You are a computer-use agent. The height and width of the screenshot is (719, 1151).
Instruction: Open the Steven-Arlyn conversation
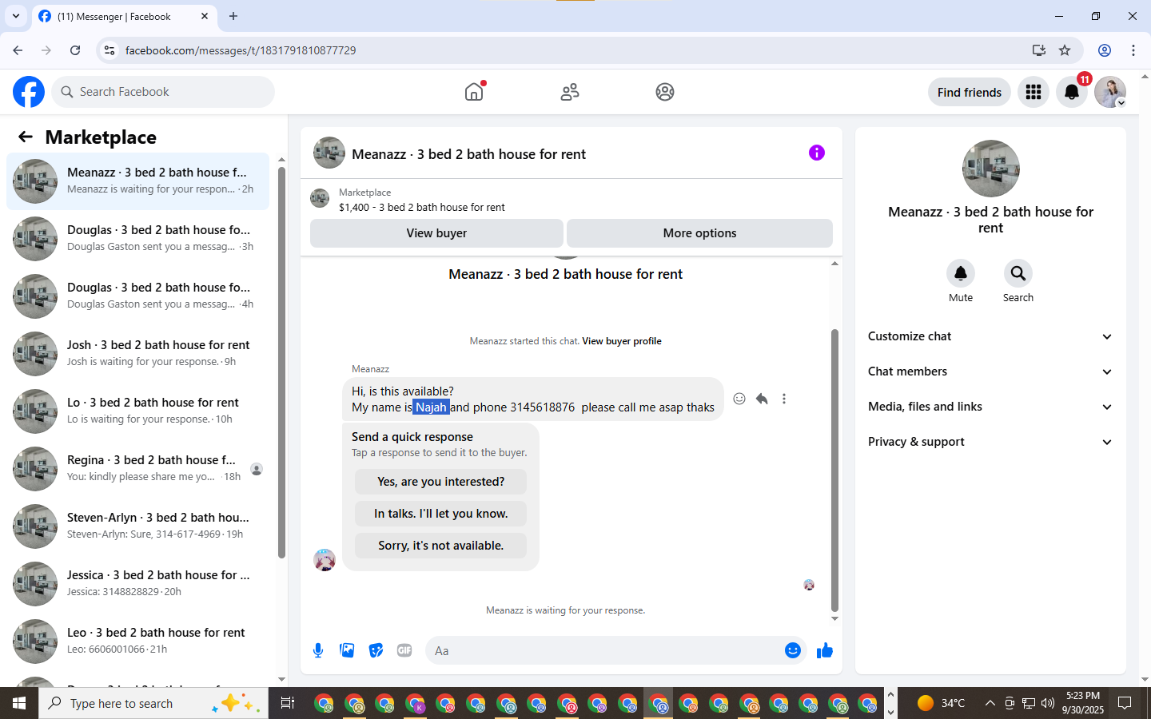tap(137, 526)
